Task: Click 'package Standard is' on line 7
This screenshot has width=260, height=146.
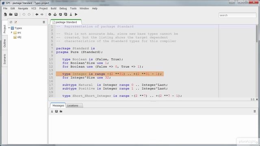Action: point(75,48)
